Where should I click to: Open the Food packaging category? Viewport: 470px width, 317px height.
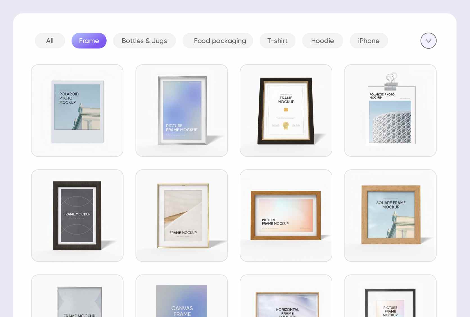(220, 41)
